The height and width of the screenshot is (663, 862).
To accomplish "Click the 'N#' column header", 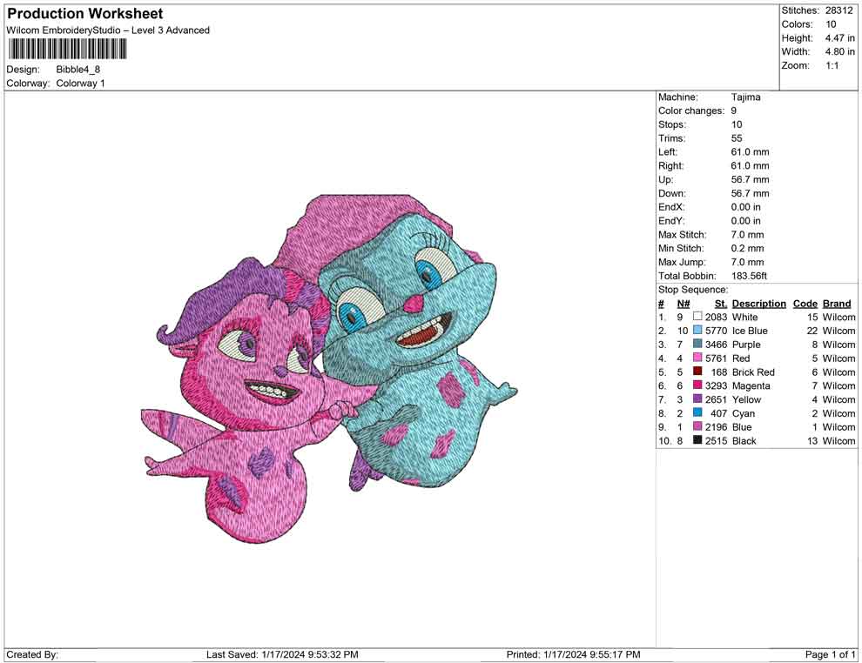I will [684, 304].
